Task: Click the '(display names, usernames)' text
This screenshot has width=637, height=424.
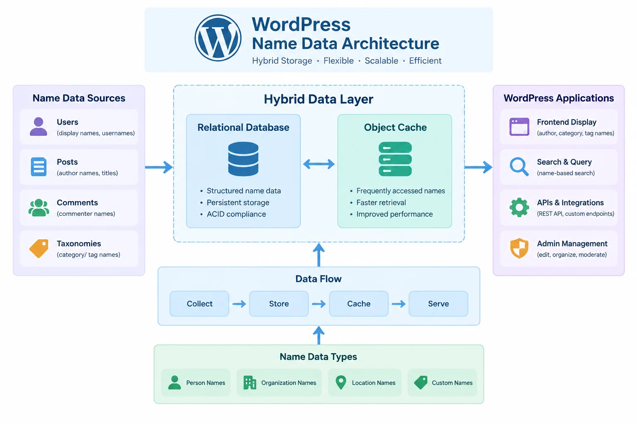Action: coord(96,133)
